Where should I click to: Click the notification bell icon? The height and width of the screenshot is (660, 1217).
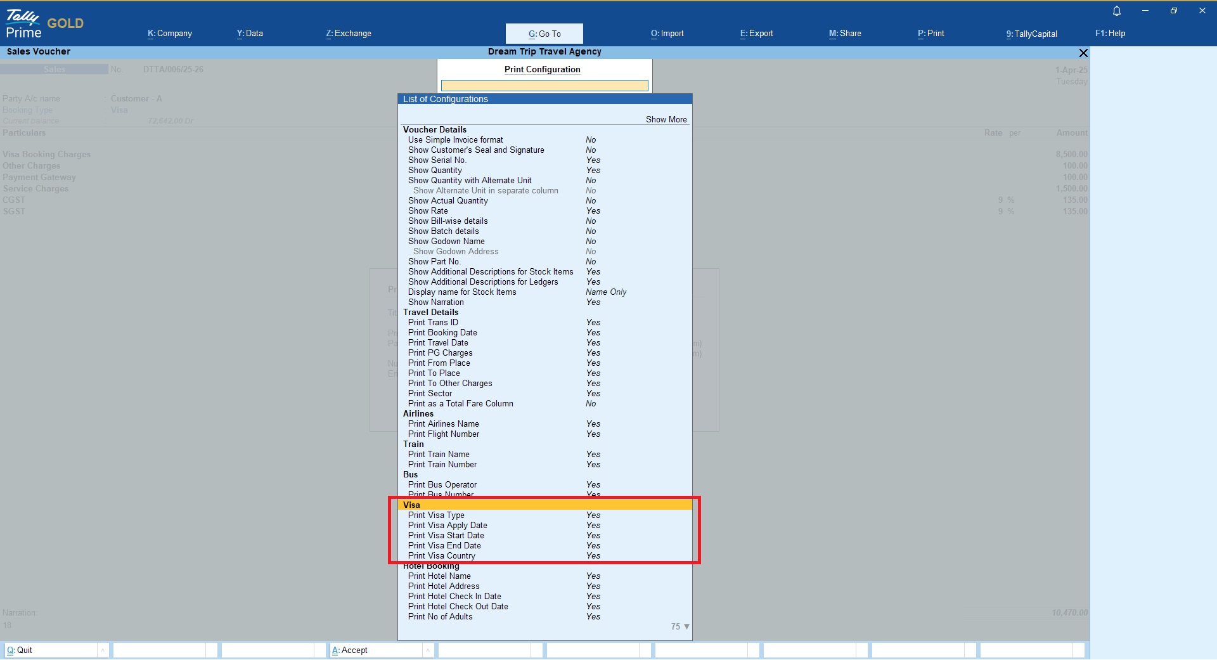coord(1117,11)
